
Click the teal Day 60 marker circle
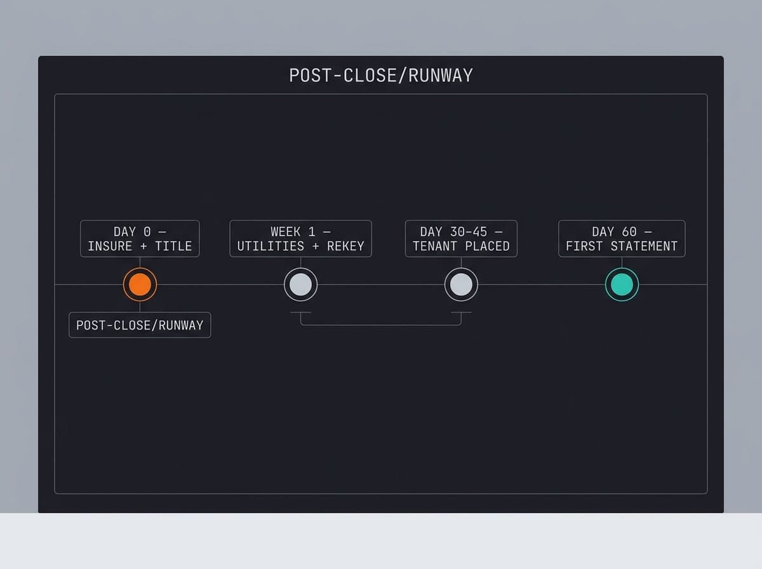(622, 284)
